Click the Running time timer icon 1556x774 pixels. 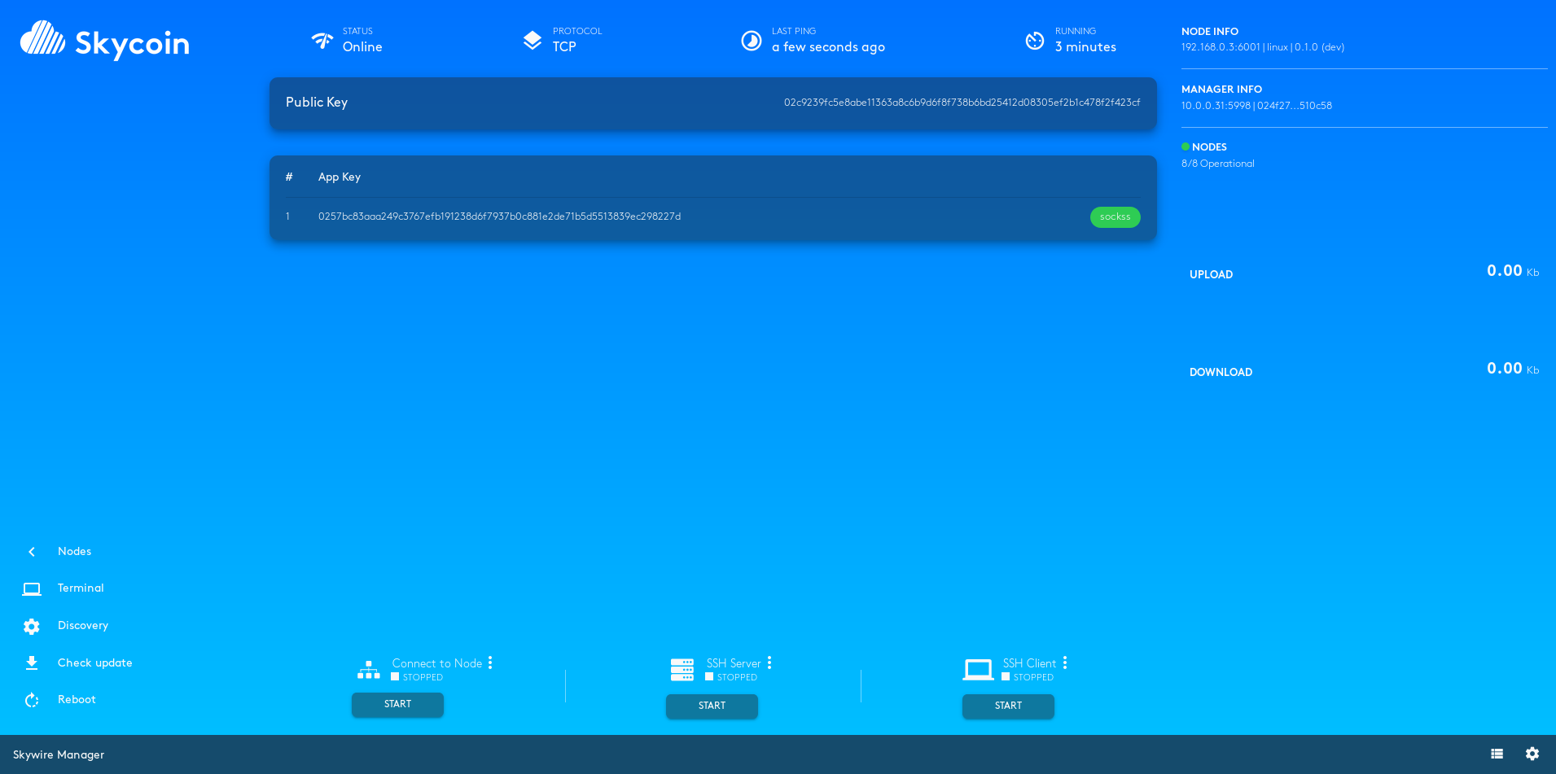click(x=1035, y=40)
